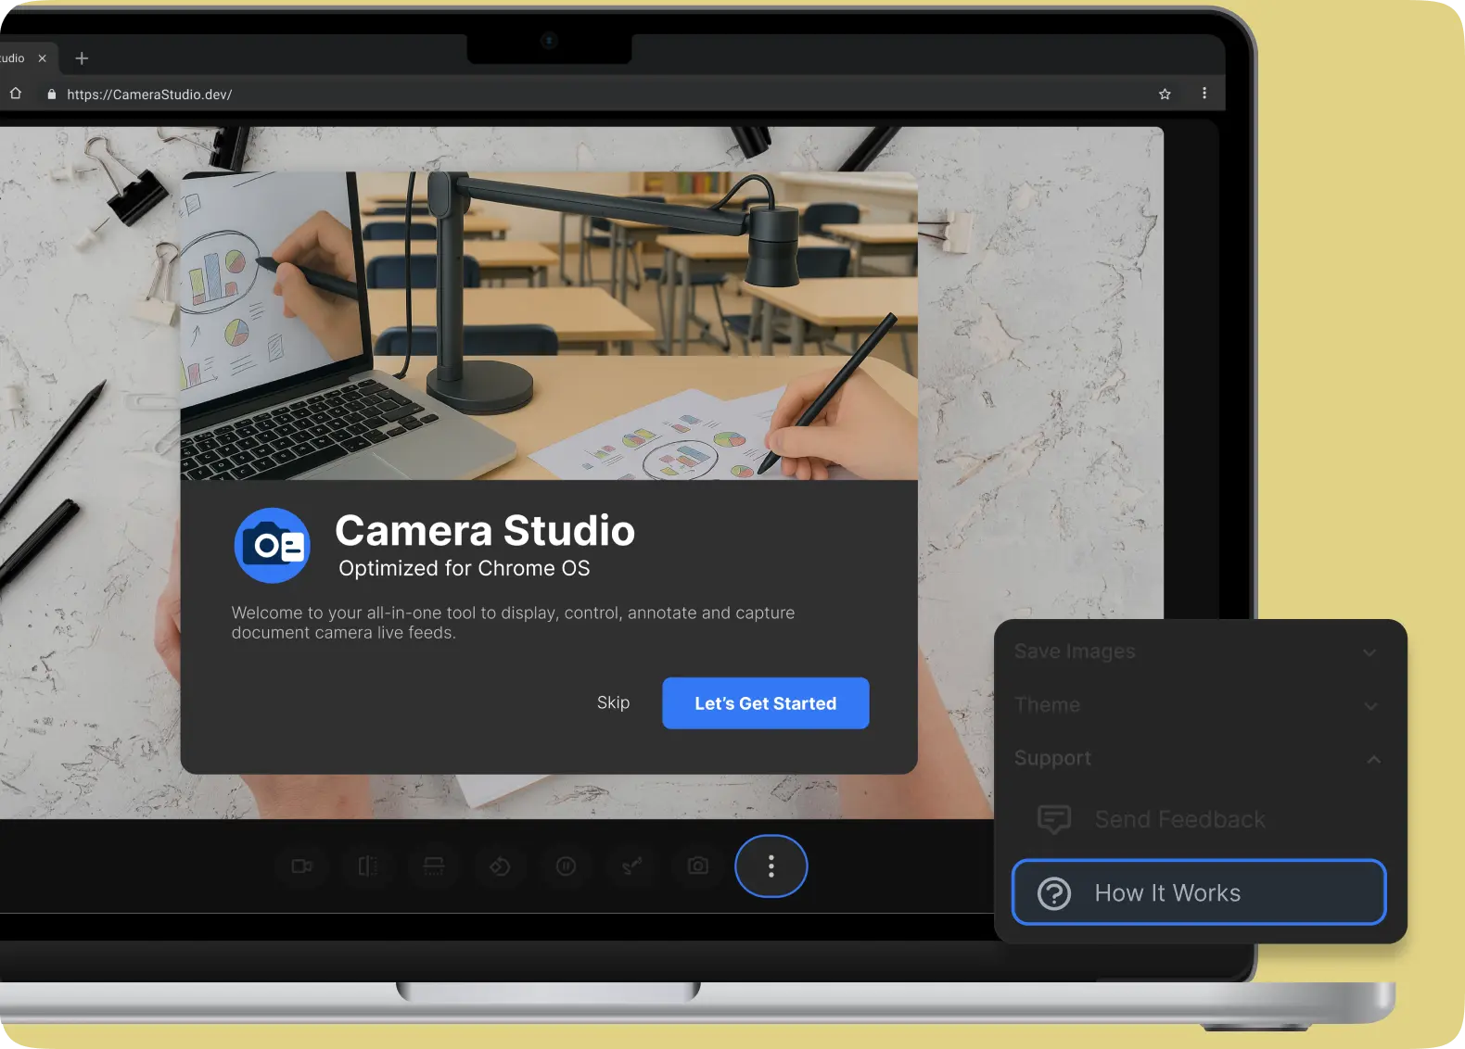Click the padlock site security icon
The height and width of the screenshot is (1049, 1465).
point(52,95)
